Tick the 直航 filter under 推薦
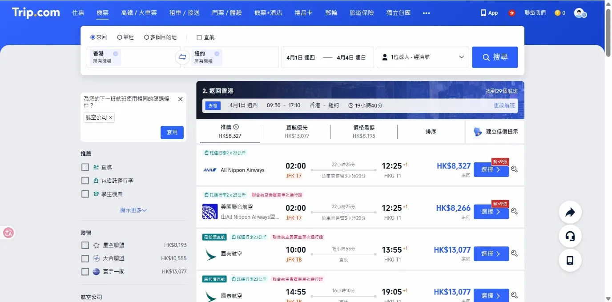 [x=85, y=167]
